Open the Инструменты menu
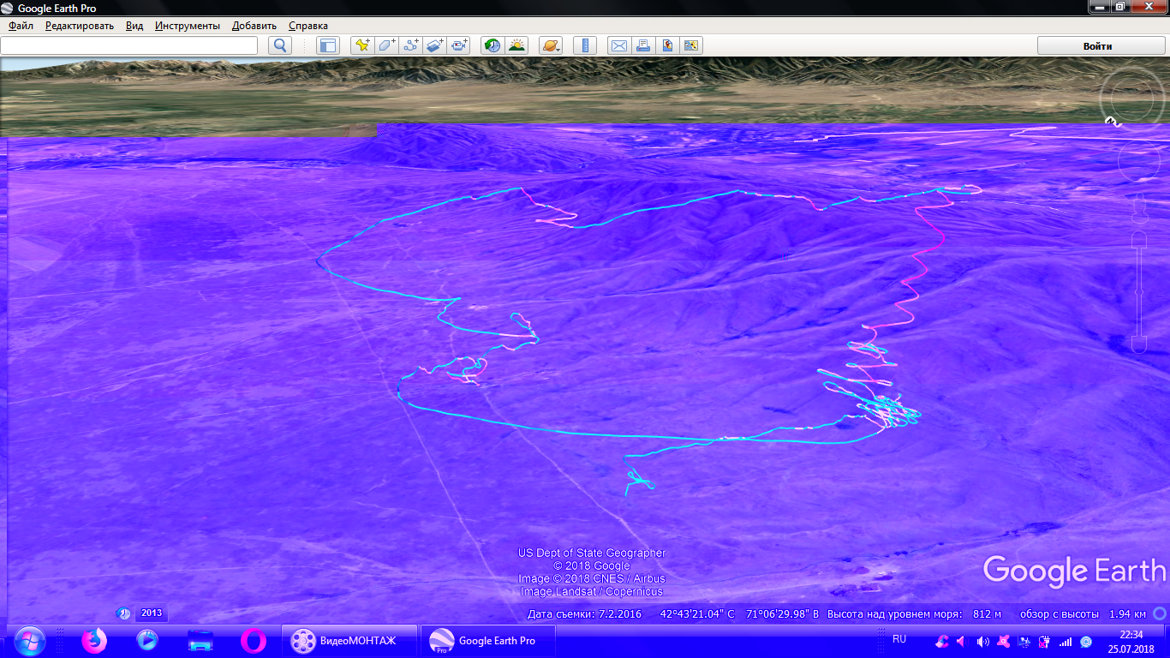 point(187,26)
